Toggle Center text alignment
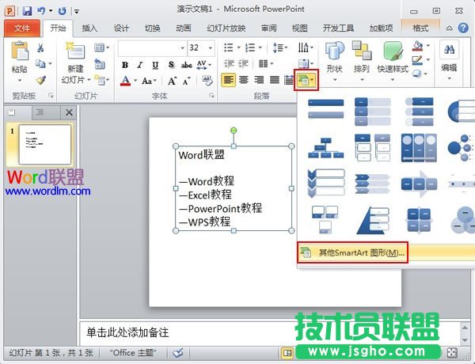This screenshot has width=475, height=364. point(244,80)
